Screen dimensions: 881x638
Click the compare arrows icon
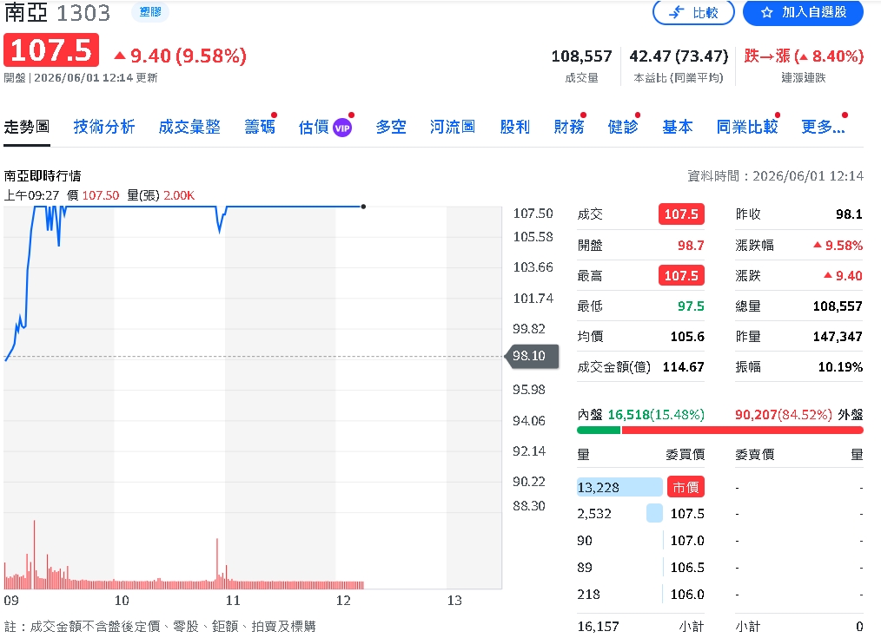click(677, 12)
